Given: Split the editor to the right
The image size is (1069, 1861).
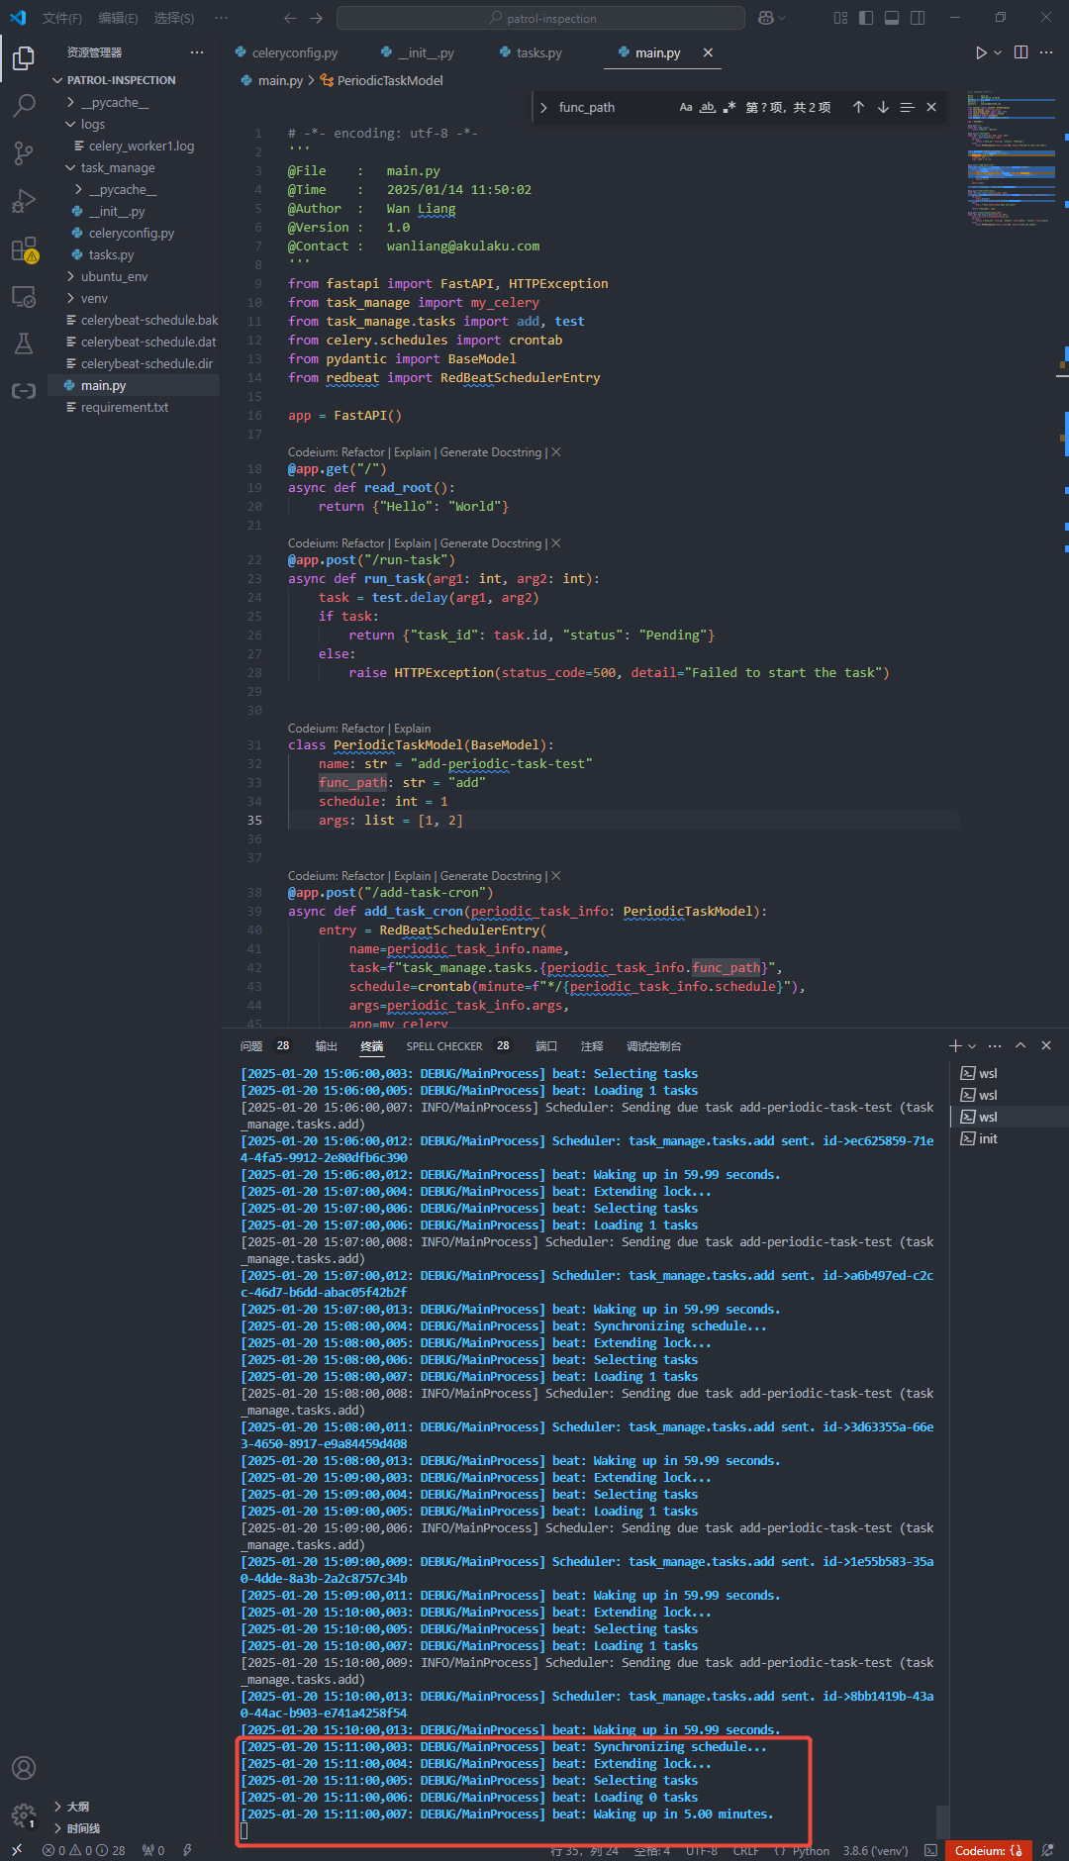Looking at the screenshot, I should tap(1021, 52).
